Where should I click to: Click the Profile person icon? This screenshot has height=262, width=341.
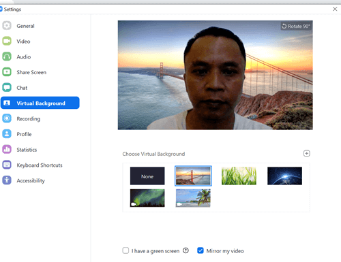[x=7, y=134]
